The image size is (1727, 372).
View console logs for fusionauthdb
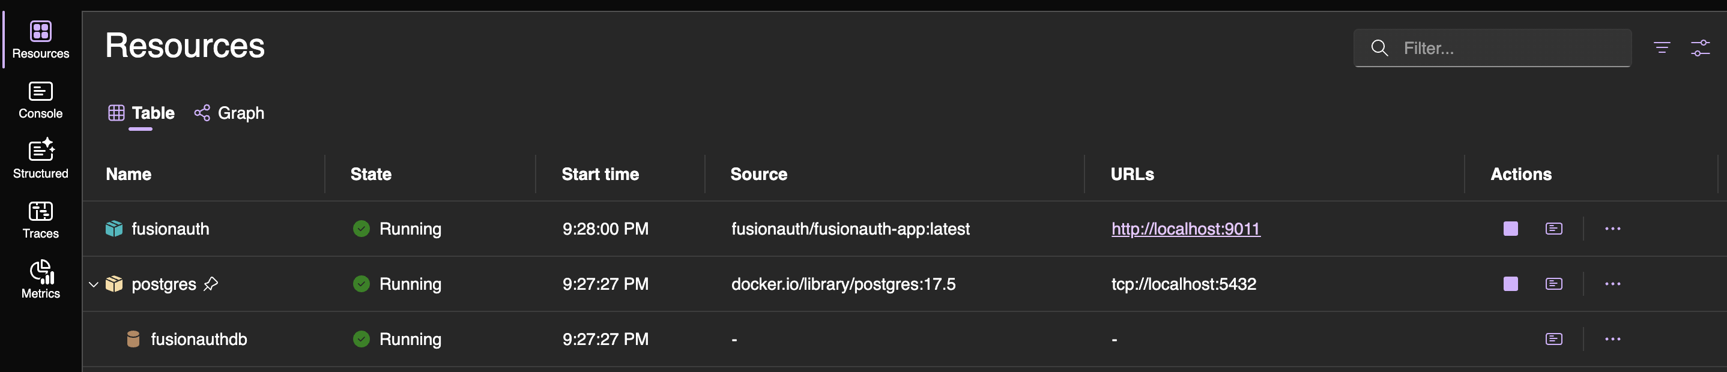coord(1554,339)
